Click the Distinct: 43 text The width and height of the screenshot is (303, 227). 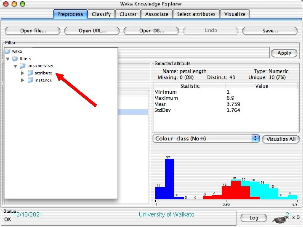pos(221,77)
